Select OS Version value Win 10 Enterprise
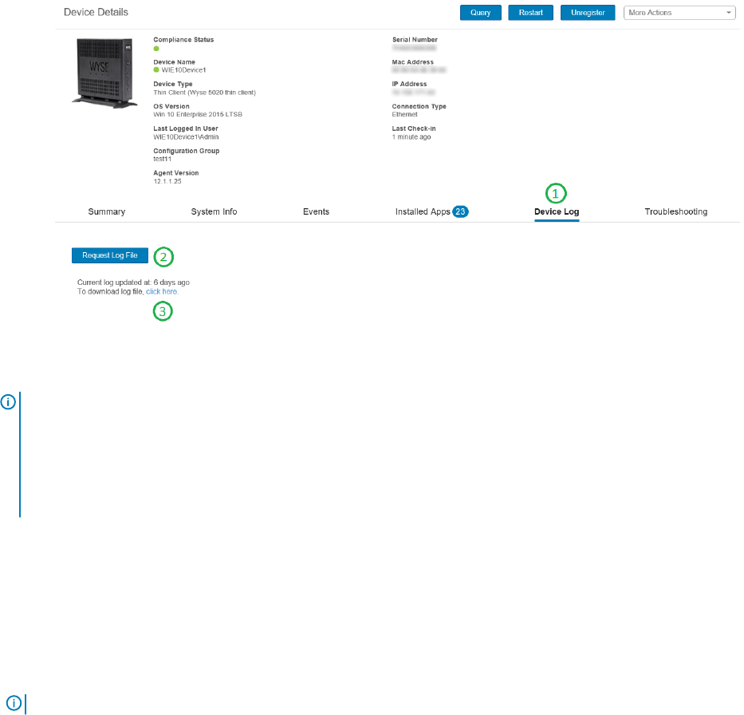 point(198,114)
